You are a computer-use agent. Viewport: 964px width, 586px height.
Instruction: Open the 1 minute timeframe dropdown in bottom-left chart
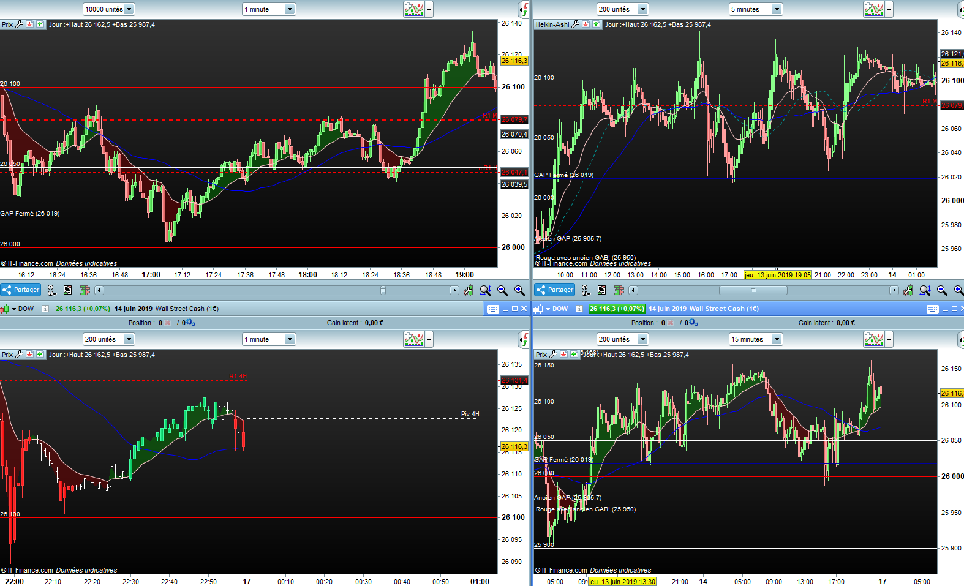(x=269, y=339)
